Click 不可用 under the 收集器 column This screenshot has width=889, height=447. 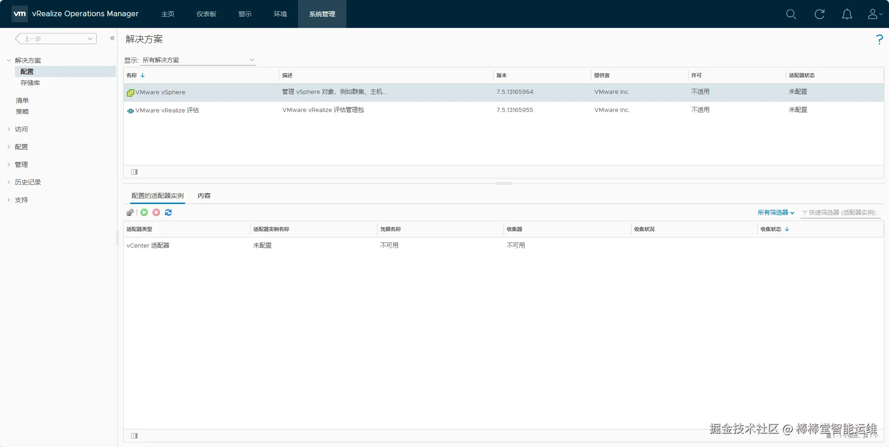(x=516, y=245)
